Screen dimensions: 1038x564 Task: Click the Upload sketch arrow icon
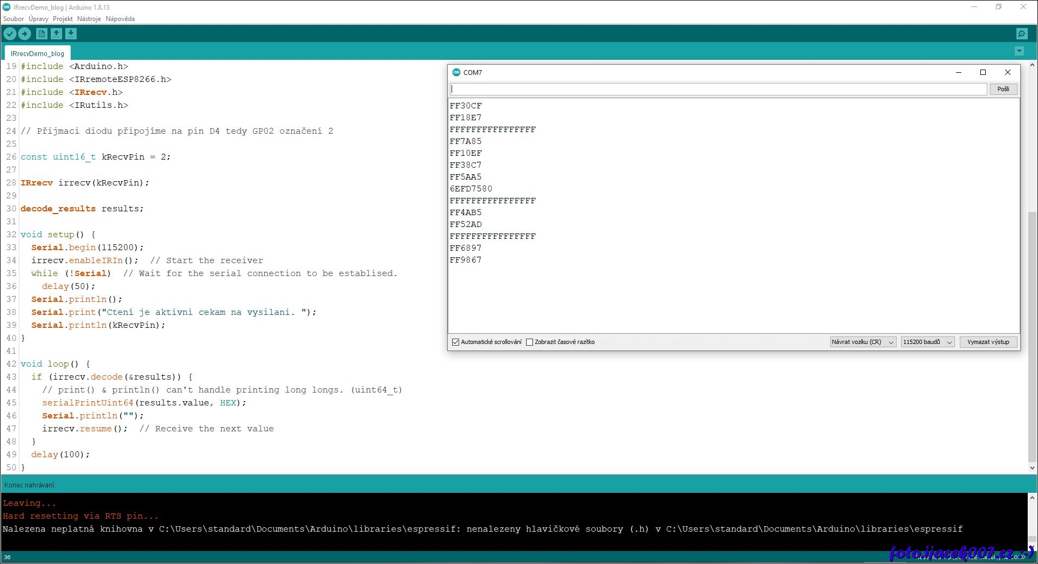25,34
